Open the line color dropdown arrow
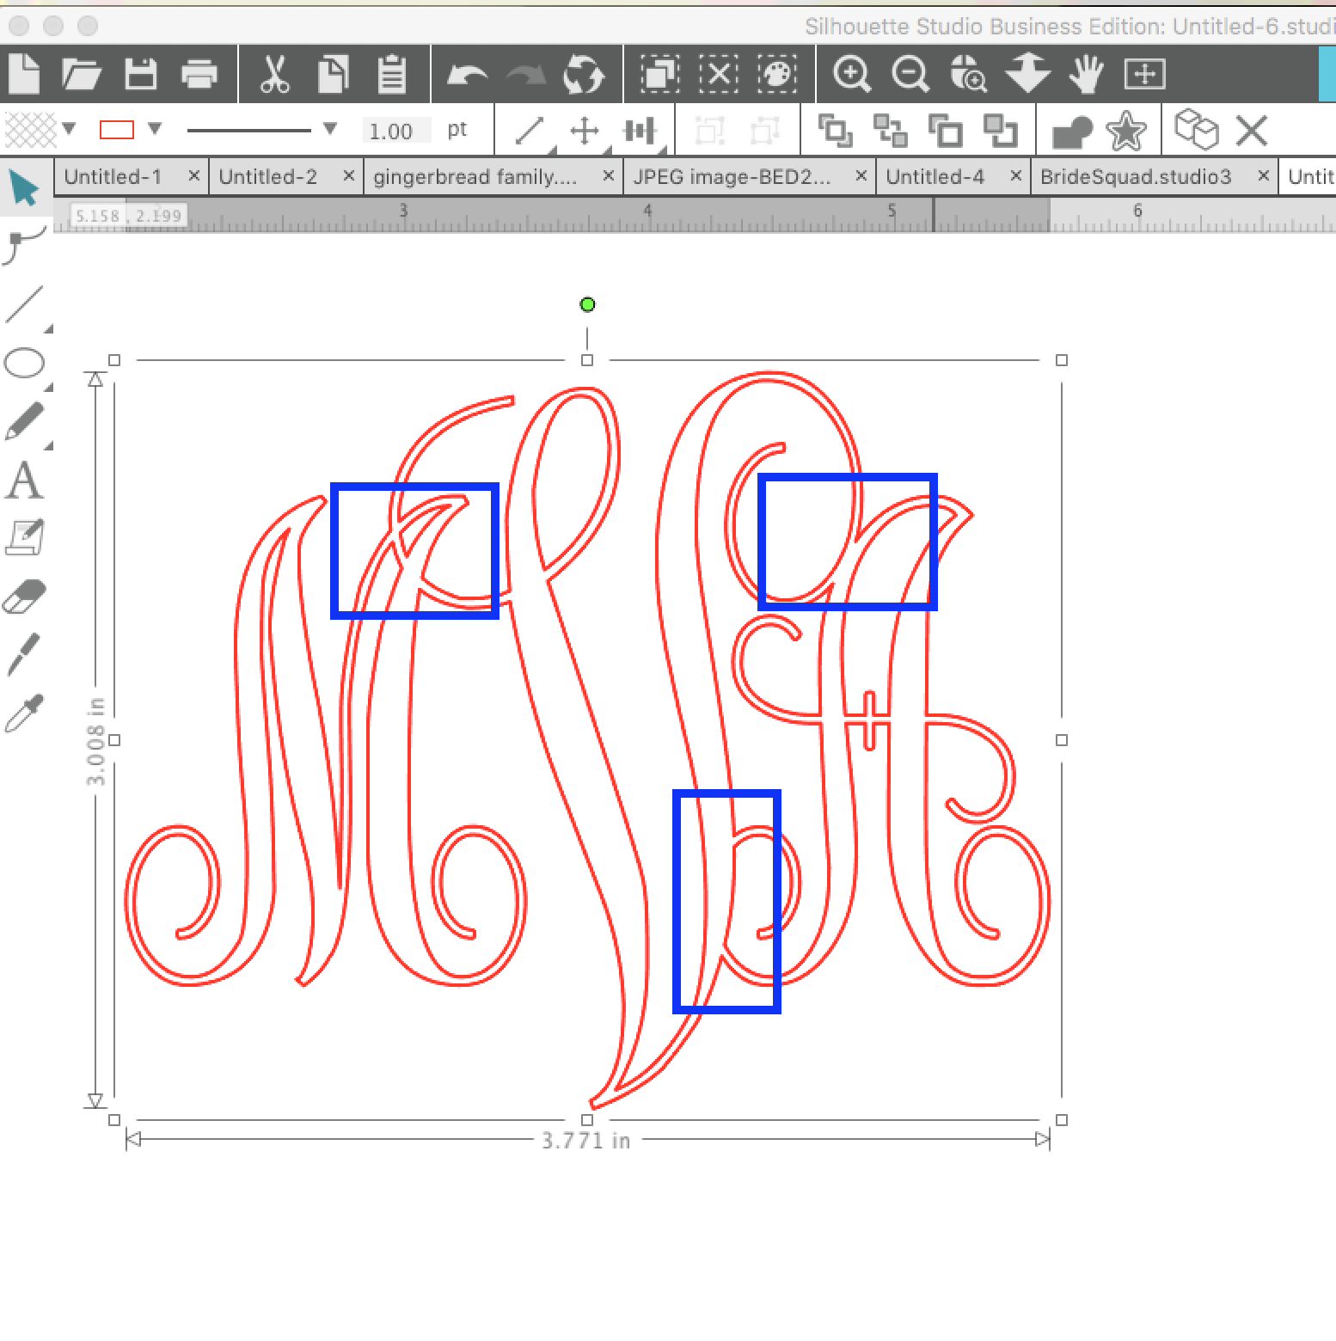The image size is (1336, 1341). (x=154, y=130)
